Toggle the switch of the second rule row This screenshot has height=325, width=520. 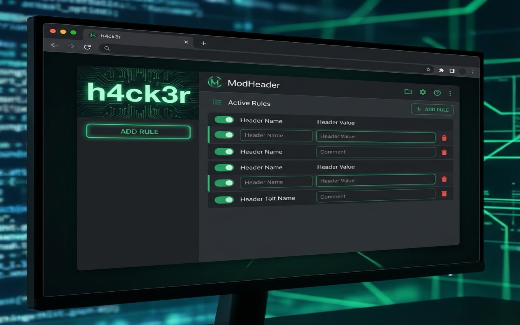point(224,135)
